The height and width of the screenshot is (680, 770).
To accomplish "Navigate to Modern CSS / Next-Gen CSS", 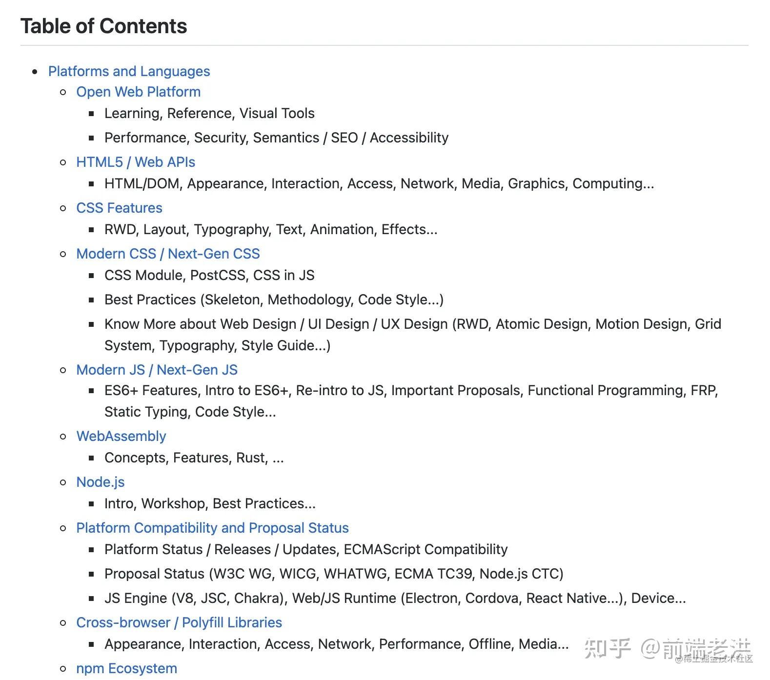I will 168,254.
